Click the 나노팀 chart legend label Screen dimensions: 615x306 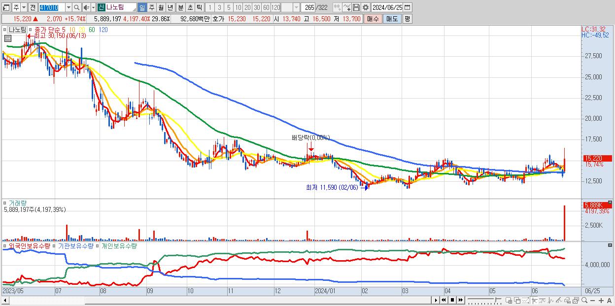click(x=17, y=30)
